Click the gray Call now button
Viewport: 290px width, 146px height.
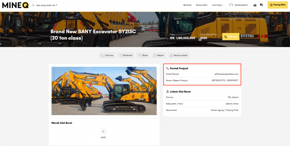click(107, 55)
